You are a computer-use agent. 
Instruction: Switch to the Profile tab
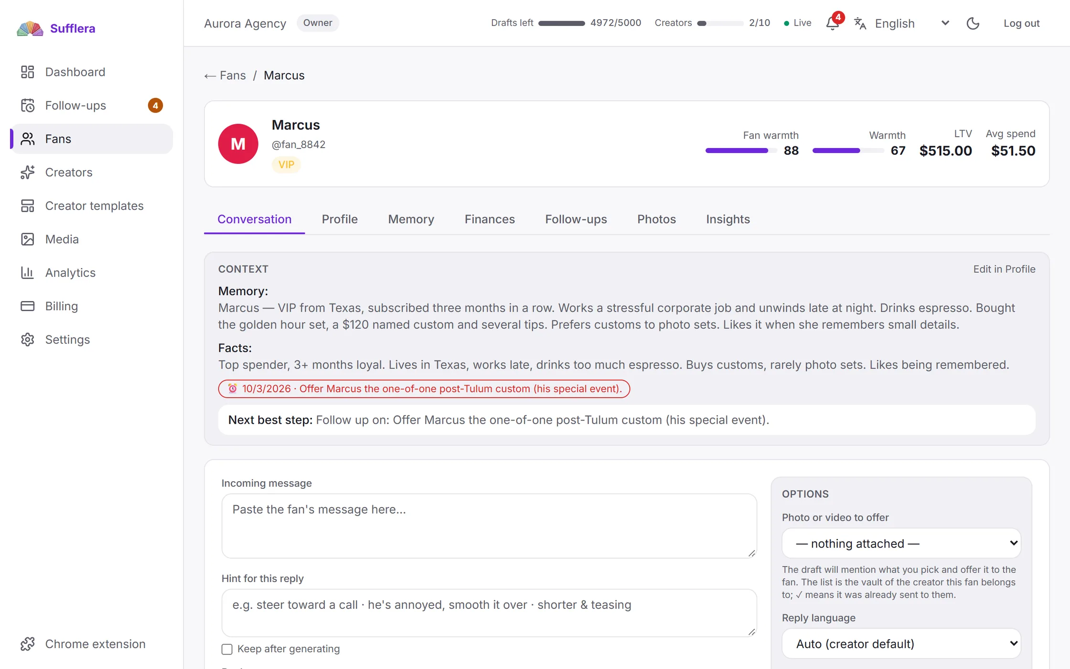point(340,219)
